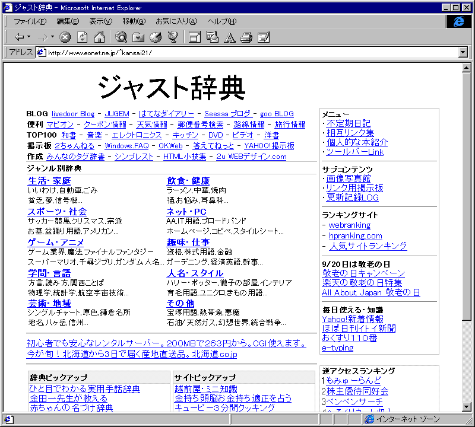Visit the YAHOO!掲示板 link
Screen dimensions: 475x427
(x=270, y=146)
